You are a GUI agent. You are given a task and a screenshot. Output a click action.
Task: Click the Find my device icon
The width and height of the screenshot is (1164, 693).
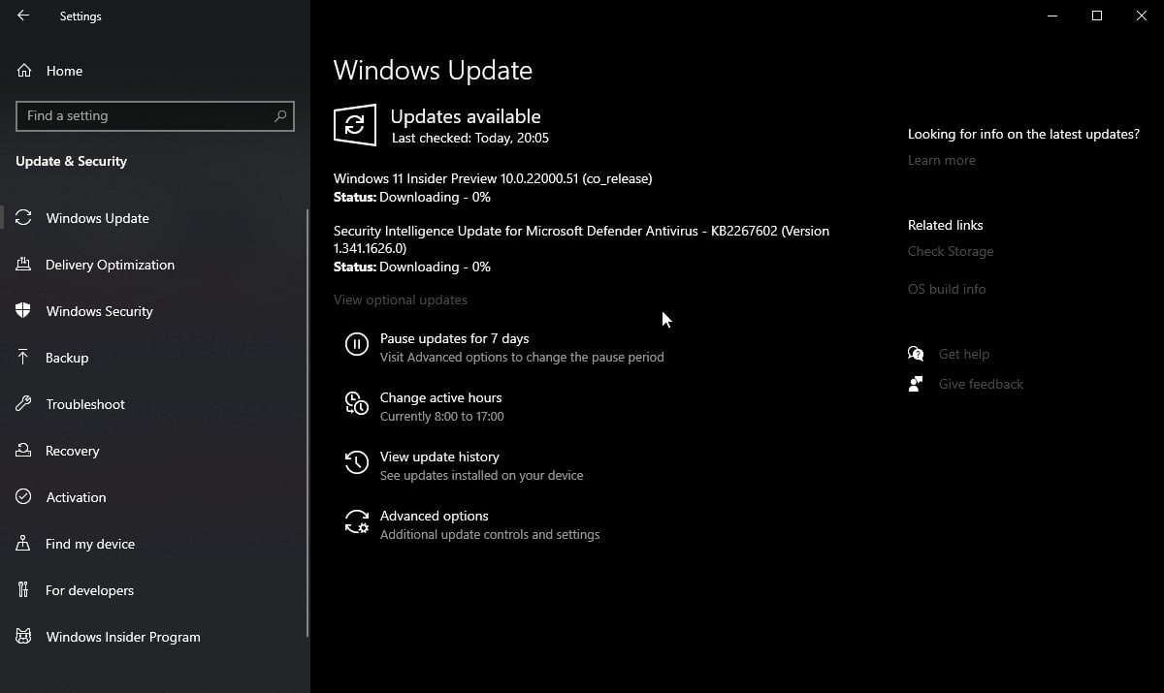tap(24, 544)
